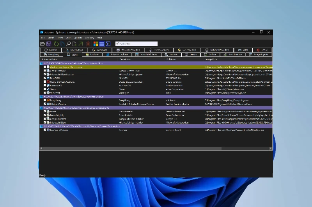Uncheck the NordVPN autorun entry
312x207 pixels.
tap(45, 78)
